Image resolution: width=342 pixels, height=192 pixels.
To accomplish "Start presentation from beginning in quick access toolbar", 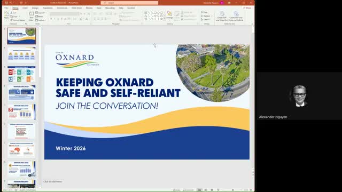I will click(21, 3).
